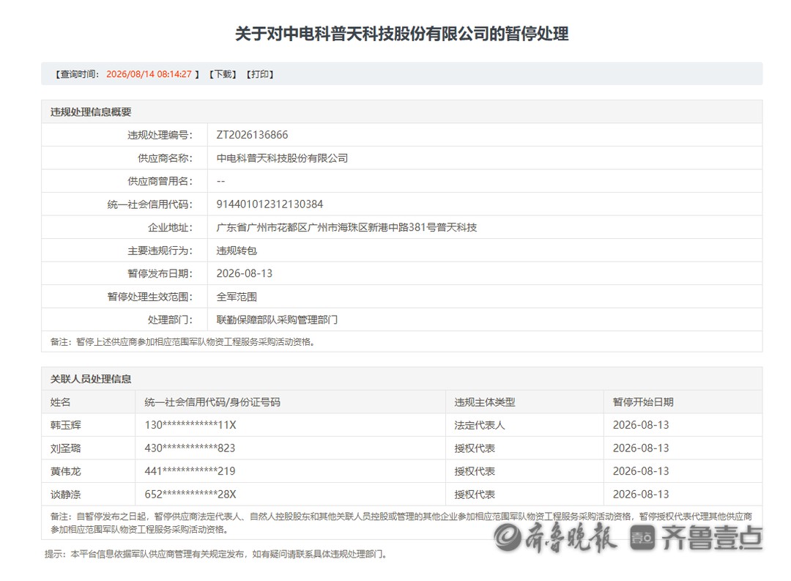Select violation number ZT2026136866

252,135
